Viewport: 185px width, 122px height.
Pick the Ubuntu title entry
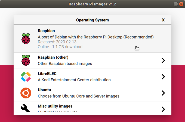[x=44, y=90]
